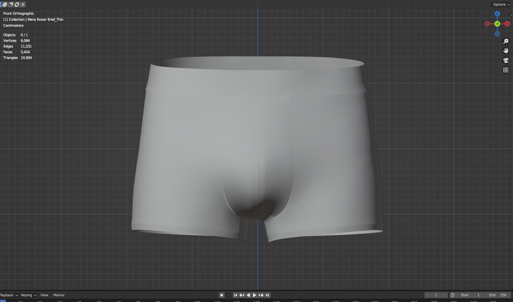Click the green -Y axis gizmo ball
The image size is (513, 302).
pyautogui.click(x=497, y=24)
